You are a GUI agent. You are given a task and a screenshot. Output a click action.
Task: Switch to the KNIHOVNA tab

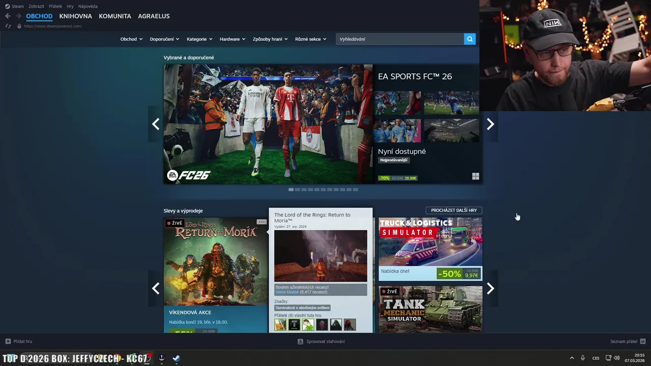75,16
